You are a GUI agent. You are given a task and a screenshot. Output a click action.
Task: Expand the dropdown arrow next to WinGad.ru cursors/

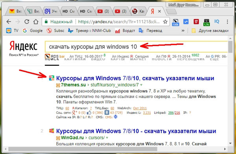click(x=107, y=138)
